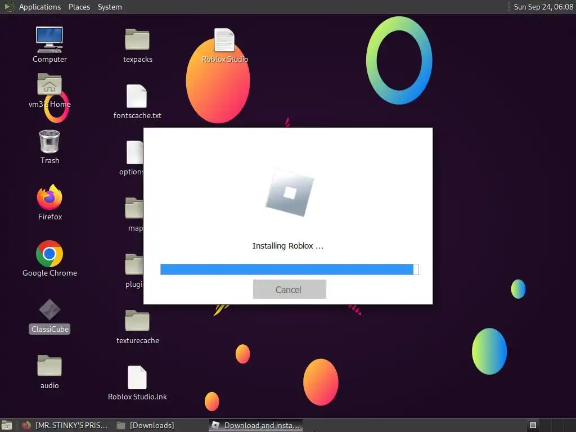Screen dimensions: 576x432
Task: Click the workspace switcher square
Action: point(533,425)
